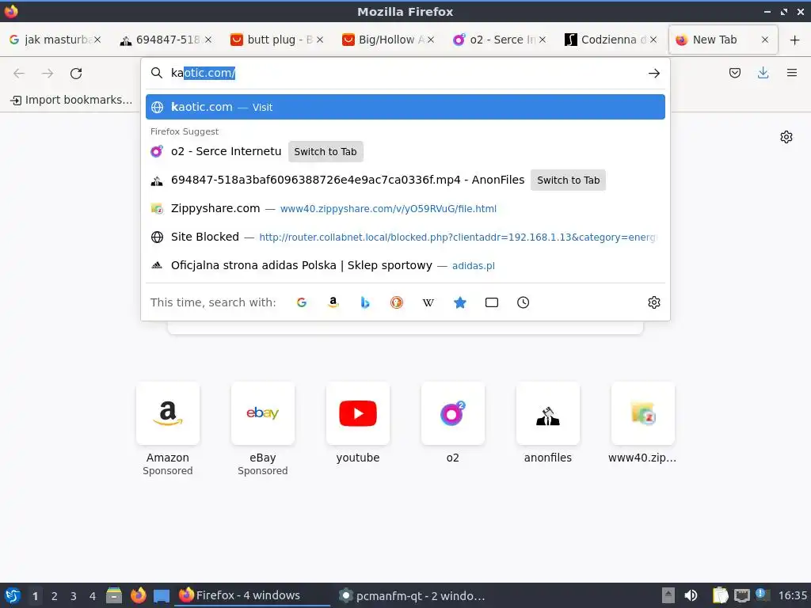Search this time with Bing
Screen dimensions: 811x608
click(364, 302)
